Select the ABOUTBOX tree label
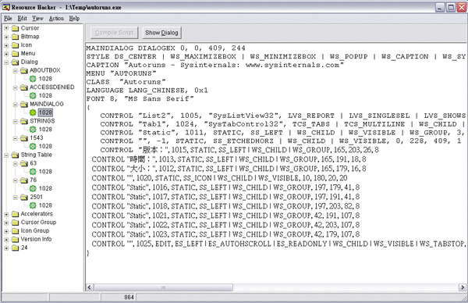468x303 pixels. click(44, 70)
